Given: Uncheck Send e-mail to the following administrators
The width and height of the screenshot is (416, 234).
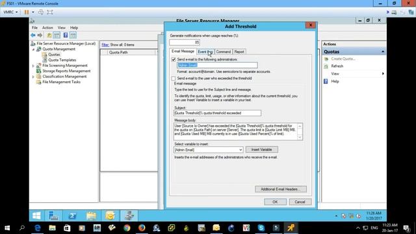Looking at the screenshot, I should (x=174, y=59).
